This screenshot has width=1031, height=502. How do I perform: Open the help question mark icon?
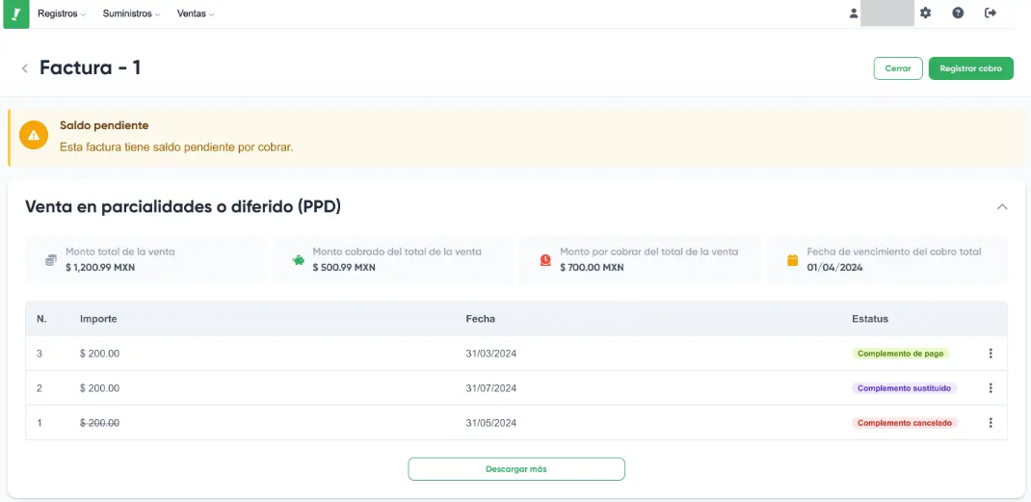point(958,13)
